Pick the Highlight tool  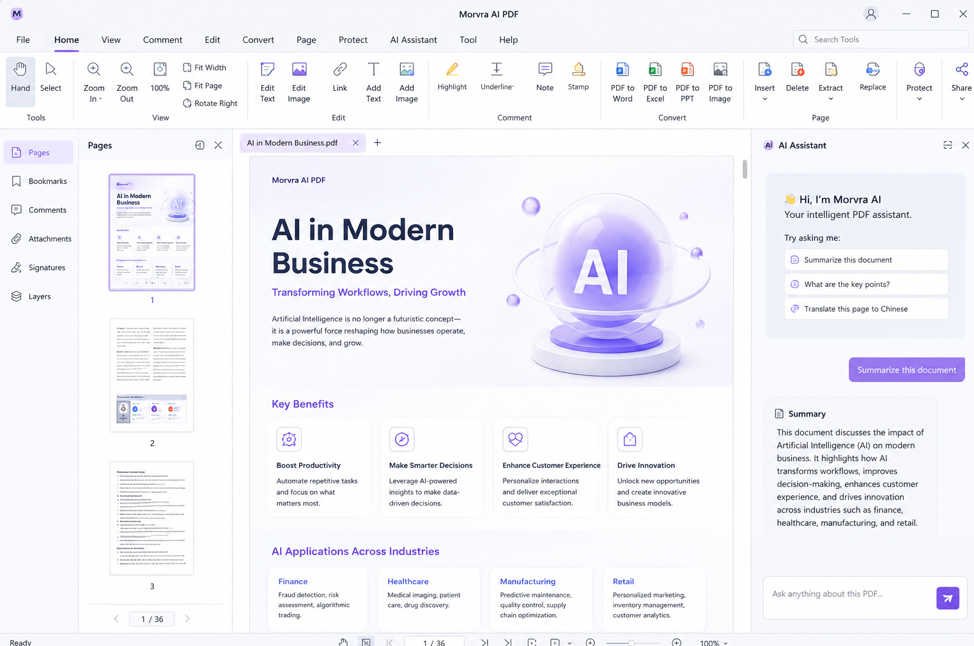(452, 76)
